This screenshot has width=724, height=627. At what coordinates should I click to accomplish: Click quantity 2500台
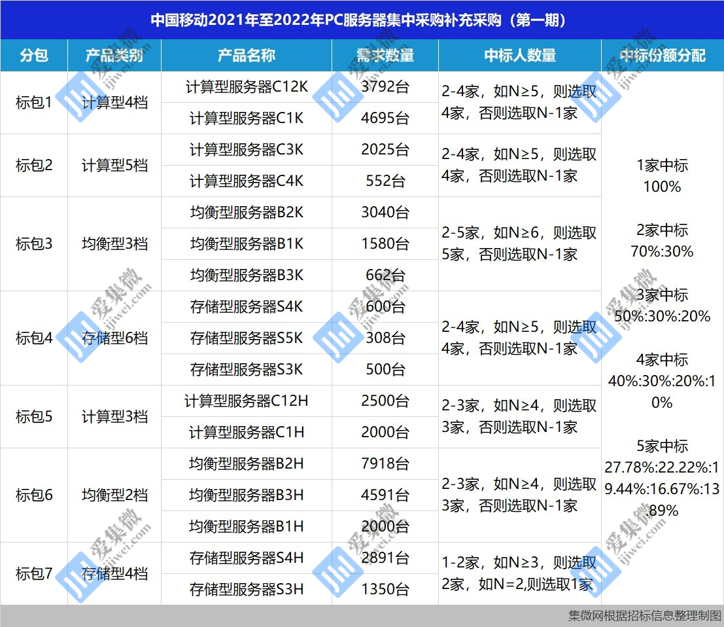click(385, 401)
